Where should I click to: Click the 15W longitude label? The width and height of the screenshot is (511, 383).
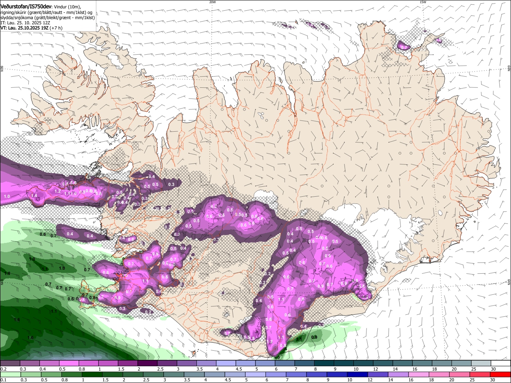click(x=423, y=2)
